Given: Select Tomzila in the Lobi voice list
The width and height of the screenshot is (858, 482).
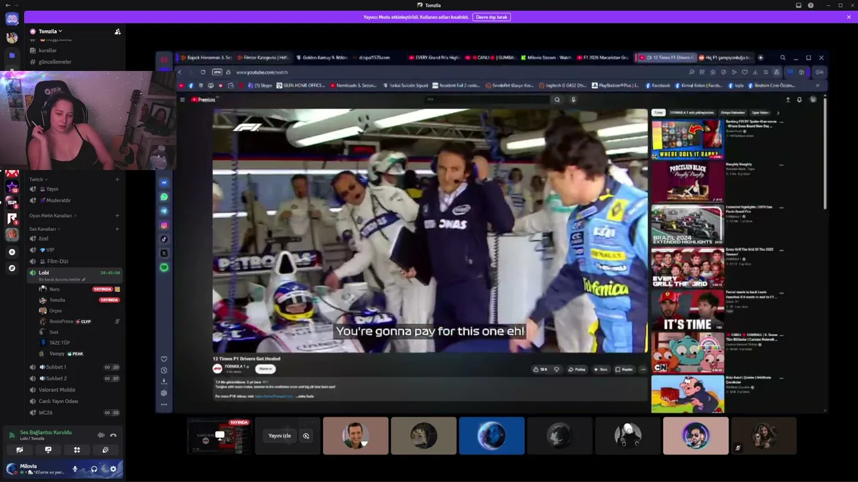Looking at the screenshot, I should click(79, 300).
